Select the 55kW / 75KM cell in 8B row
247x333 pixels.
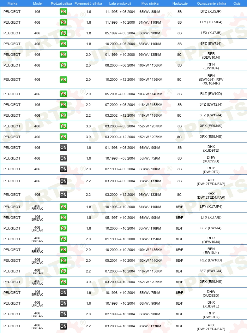(150, 158)
